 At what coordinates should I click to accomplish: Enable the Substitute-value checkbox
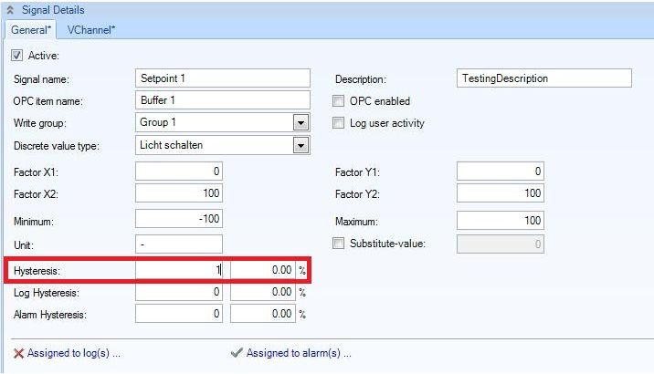[x=340, y=244]
